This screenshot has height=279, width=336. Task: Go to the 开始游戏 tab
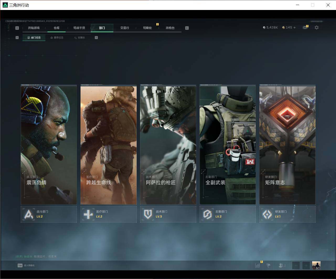(34, 28)
